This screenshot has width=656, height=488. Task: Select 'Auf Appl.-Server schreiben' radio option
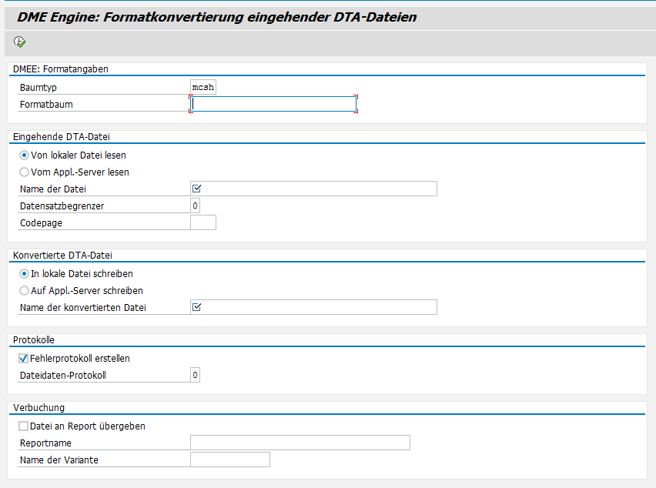[x=25, y=291]
